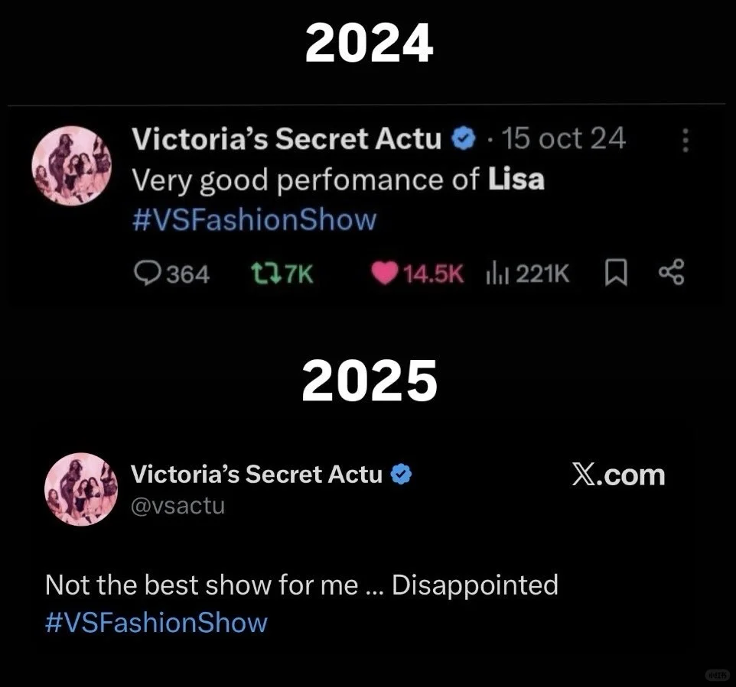The height and width of the screenshot is (687, 736).
Task: Click the verified badge in the 2025 tweet
Action: [401, 474]
